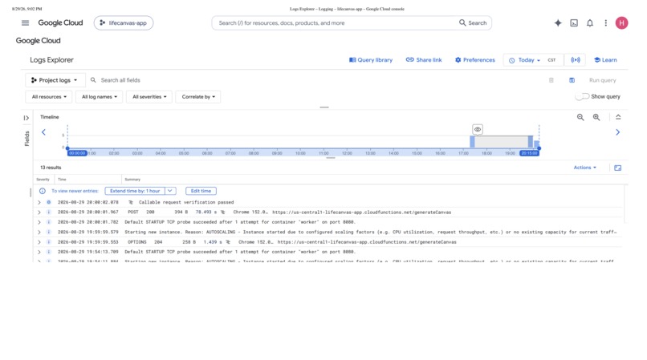Click the stream logs icon
The width and height of the screenshot is (647, 360).
coord(576,60)
